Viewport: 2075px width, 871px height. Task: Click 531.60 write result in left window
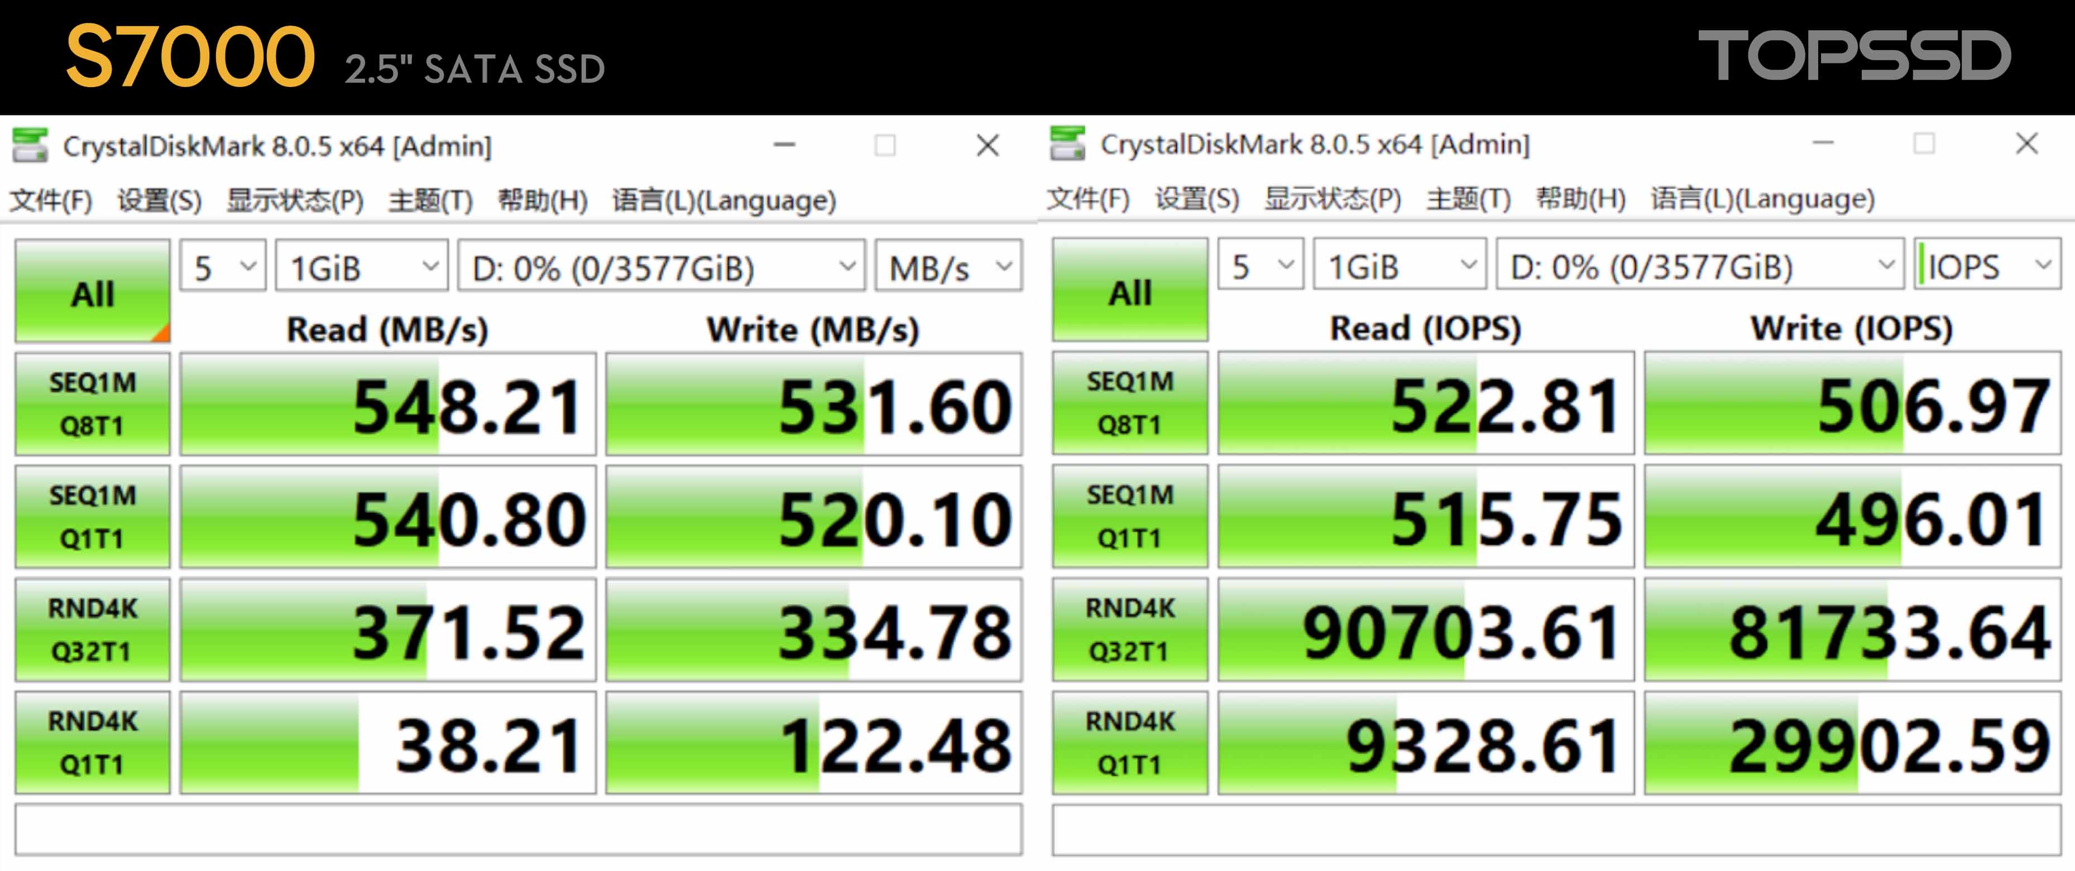[x=814, y=404]
